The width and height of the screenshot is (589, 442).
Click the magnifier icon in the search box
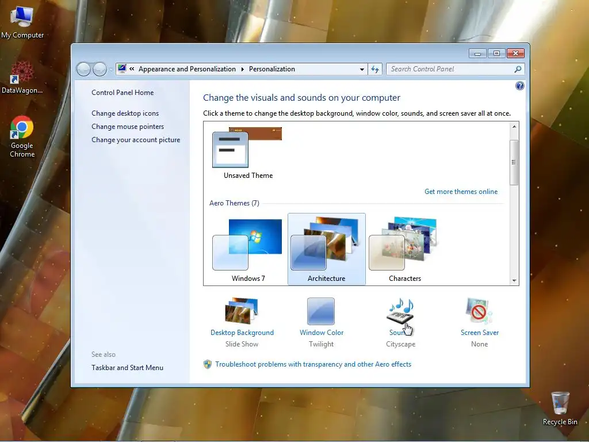pyautogui.click(x=518, y=69)
